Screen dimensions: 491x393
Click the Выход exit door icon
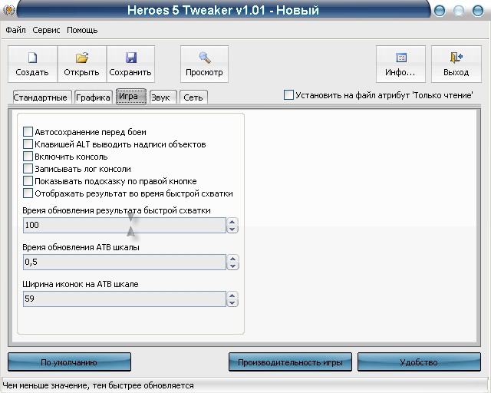[456, 58]
